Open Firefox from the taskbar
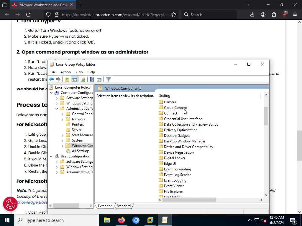This screenshot has height=226, width=302. tap(121, 220)
